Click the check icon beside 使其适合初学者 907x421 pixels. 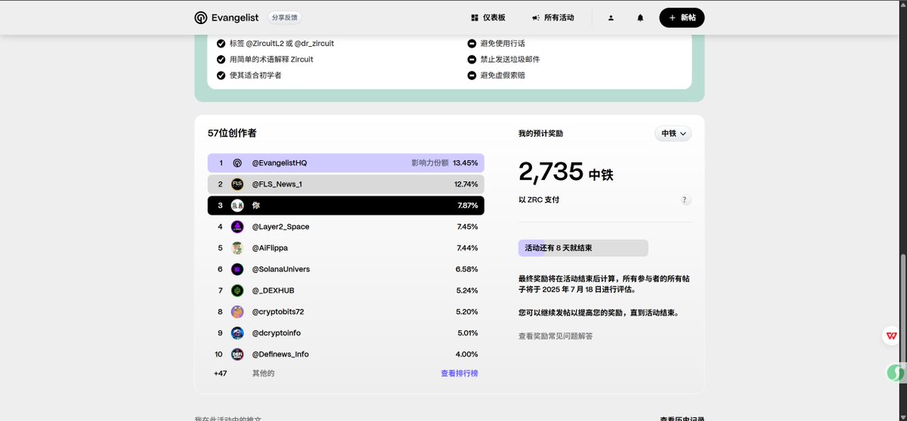[221, 75]
